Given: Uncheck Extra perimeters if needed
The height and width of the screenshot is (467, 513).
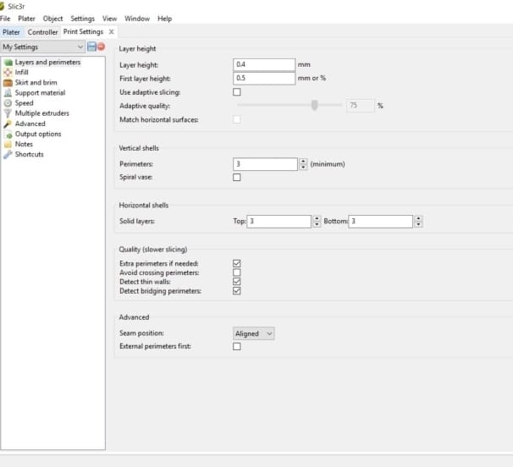Looking at the screenshot, I should tap(236, 263).
